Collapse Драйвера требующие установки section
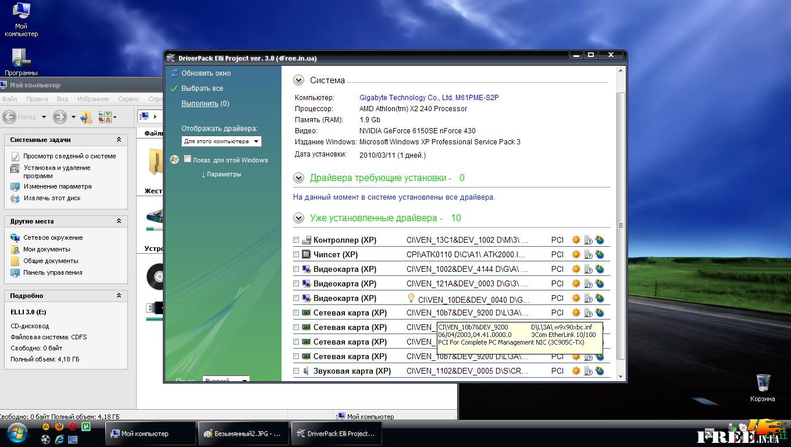Viewport: 791px width, 447px height. pyautogui.click(x=299, y=178)
